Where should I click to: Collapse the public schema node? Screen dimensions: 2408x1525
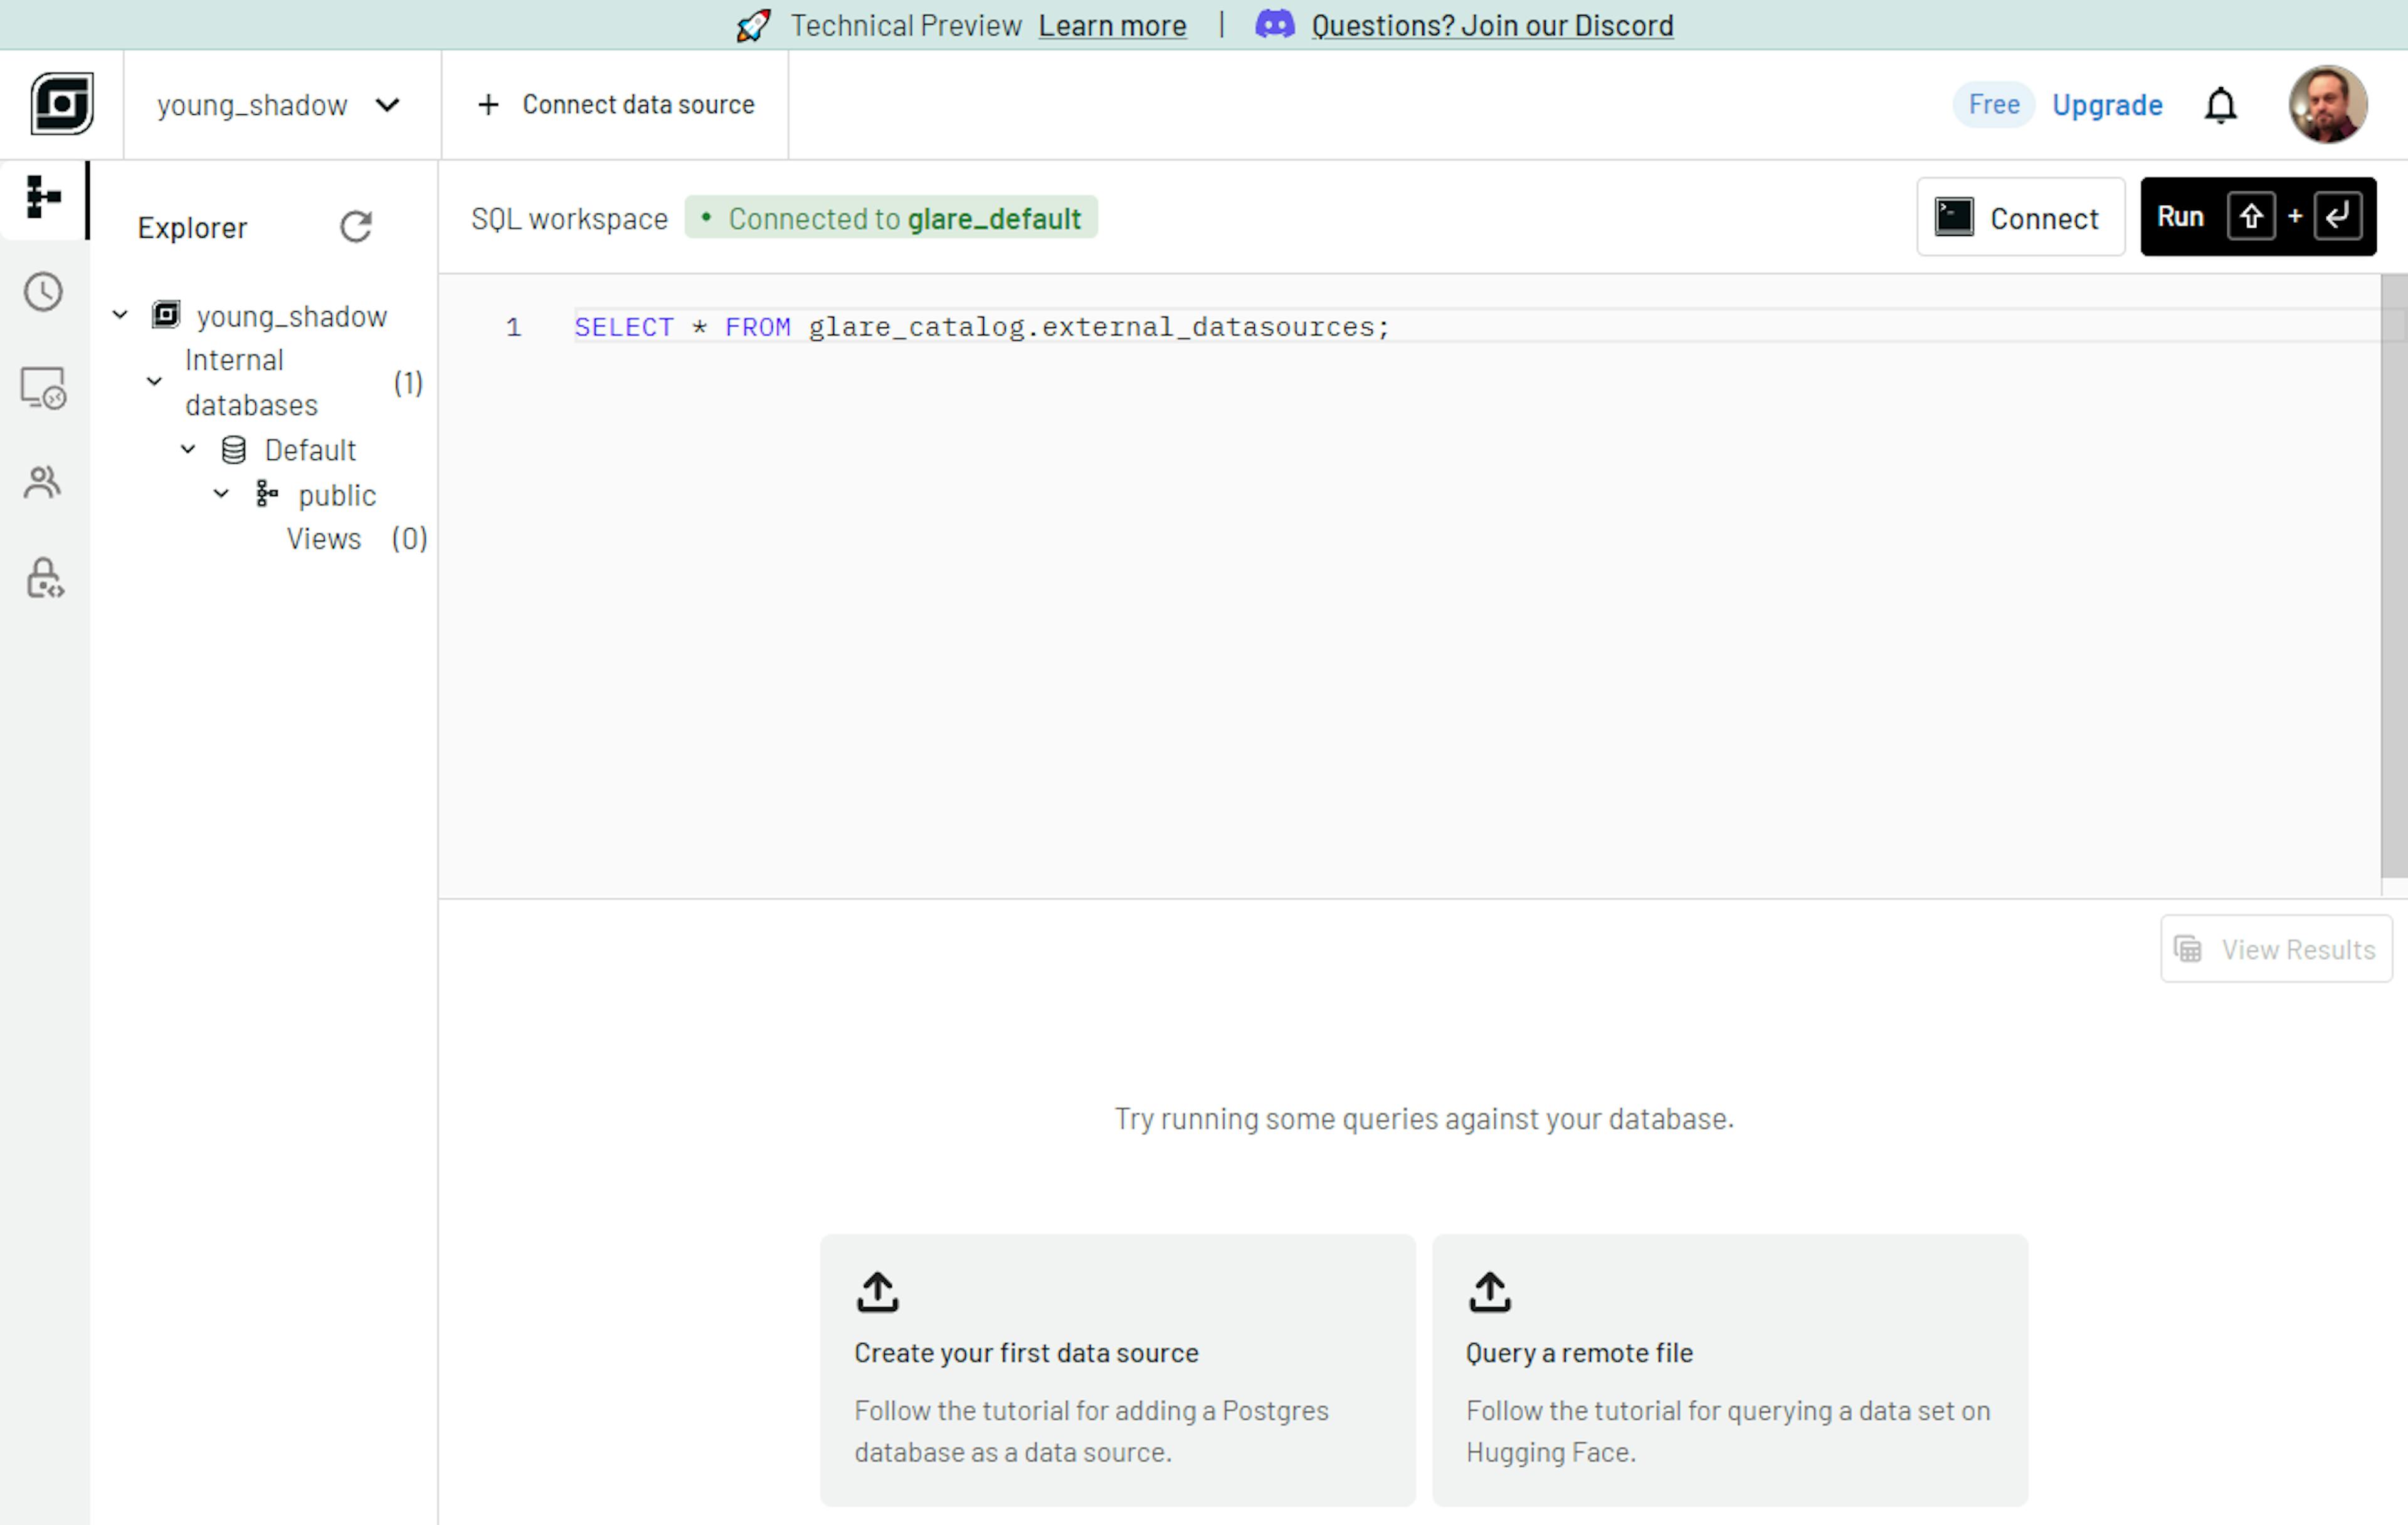222,493
